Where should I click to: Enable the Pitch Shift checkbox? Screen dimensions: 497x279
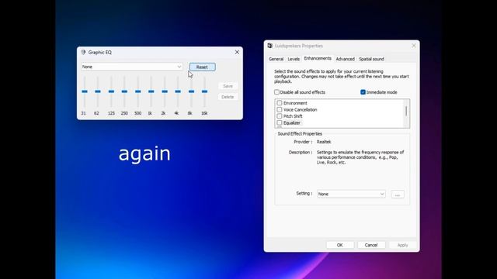pos(280,116)
